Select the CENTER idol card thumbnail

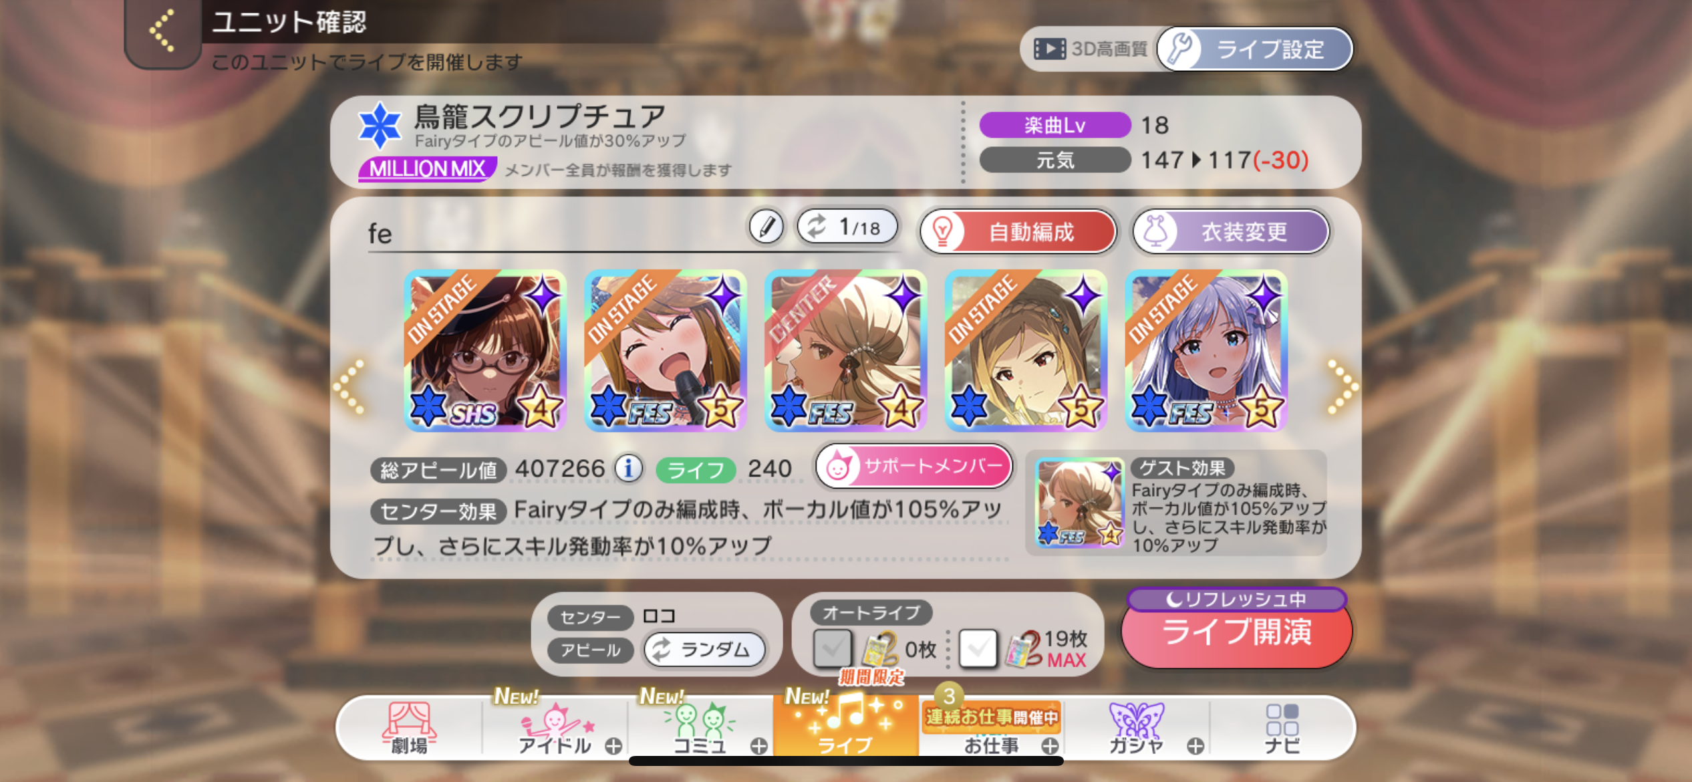(845, 350)
